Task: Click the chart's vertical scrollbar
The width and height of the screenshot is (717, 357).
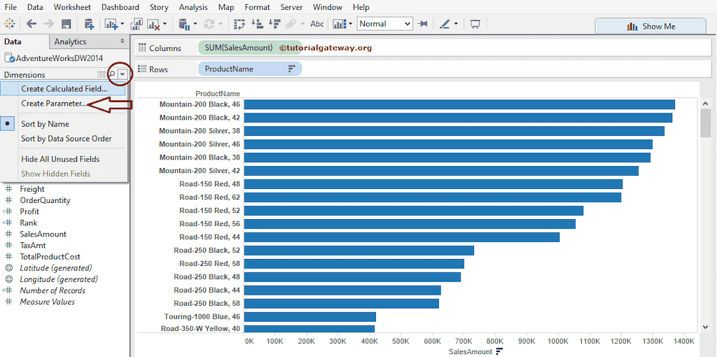Action: click(x=705, y=123)
